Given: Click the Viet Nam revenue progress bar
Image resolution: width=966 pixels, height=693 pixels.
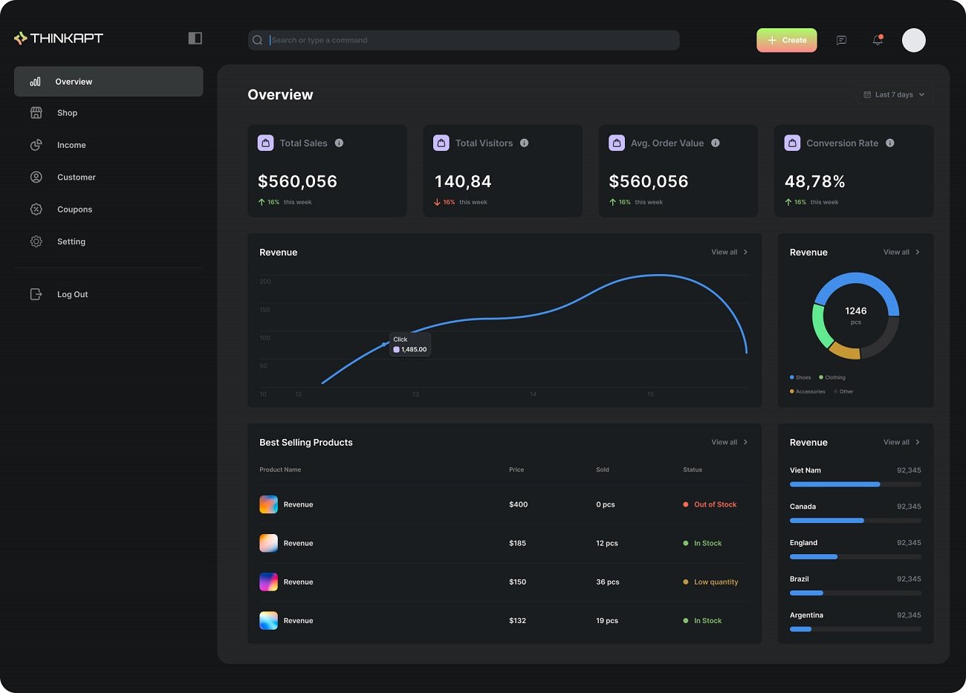Looking at the screenshot, I should coord(855,484).
